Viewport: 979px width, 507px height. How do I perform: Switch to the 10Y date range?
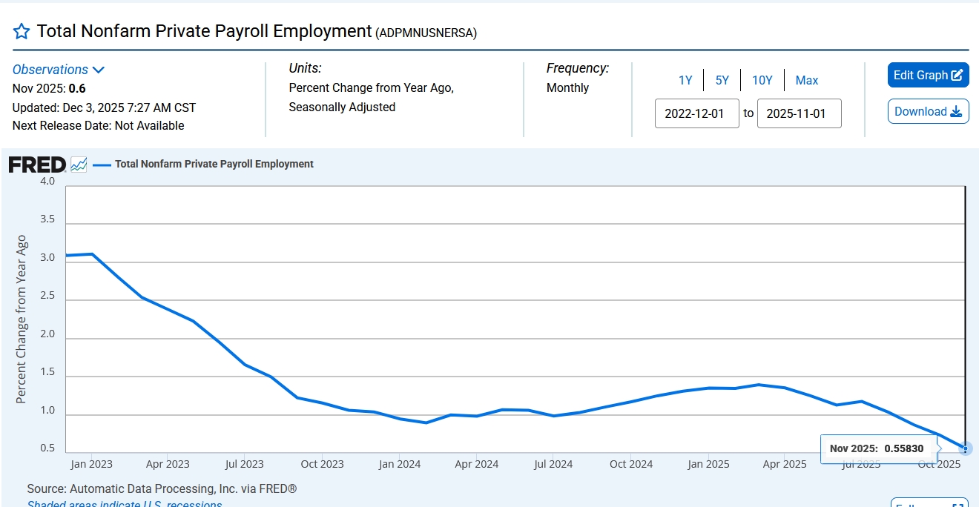(x=762, y=80)
